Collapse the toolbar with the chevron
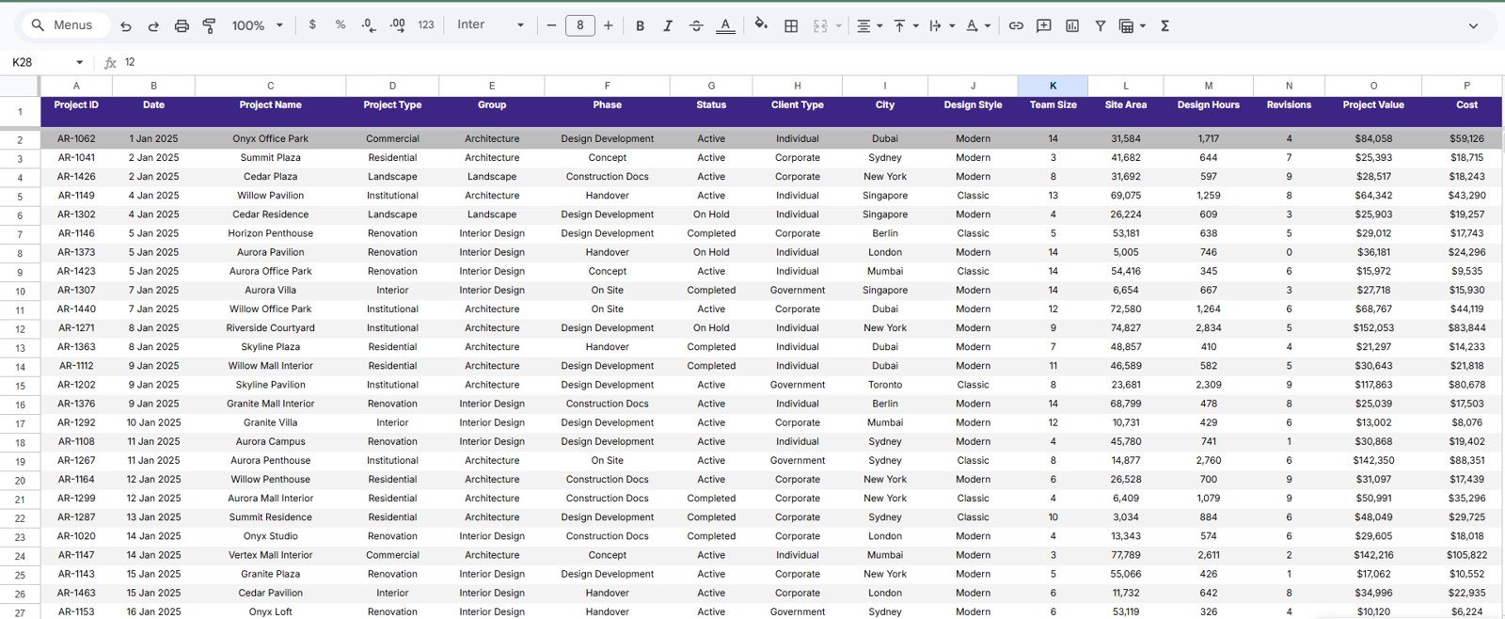Viewport: 1505px width, 619px height. [x=1473, y=26]
